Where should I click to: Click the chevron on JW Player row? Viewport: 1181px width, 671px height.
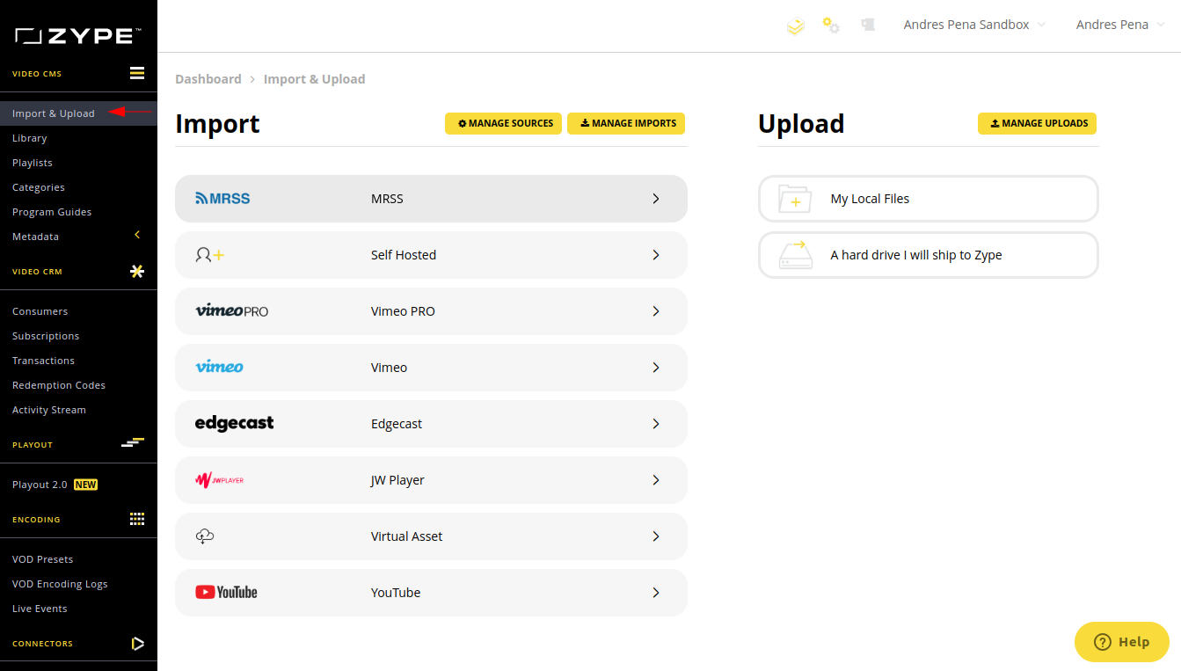coord(656,480)
